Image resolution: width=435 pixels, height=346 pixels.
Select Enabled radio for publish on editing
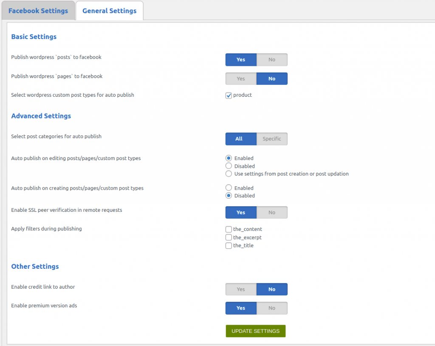tap(229, 158)
